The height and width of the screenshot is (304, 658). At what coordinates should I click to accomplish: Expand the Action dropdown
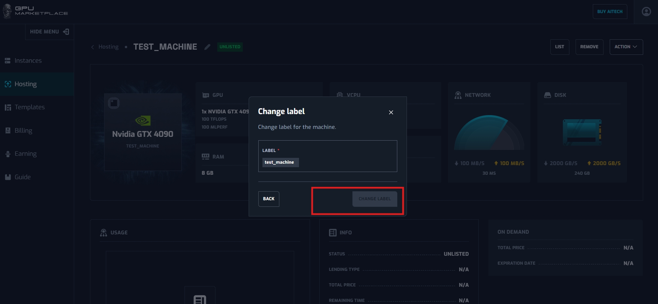point(626,47)
